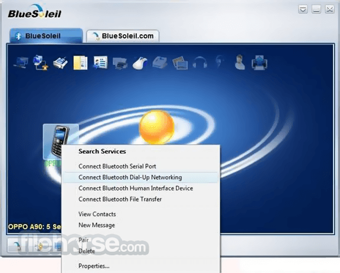
Task: Click the Personal Area Networking service icon
Action: tap(21, 63)
